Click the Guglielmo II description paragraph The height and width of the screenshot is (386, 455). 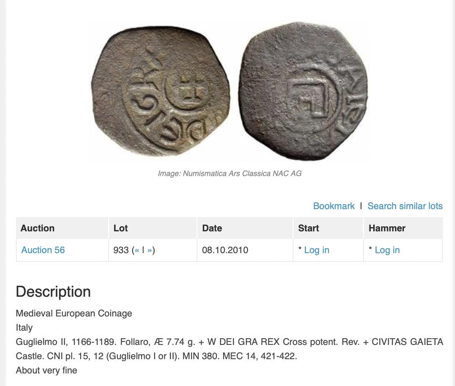tap(229, 349)
